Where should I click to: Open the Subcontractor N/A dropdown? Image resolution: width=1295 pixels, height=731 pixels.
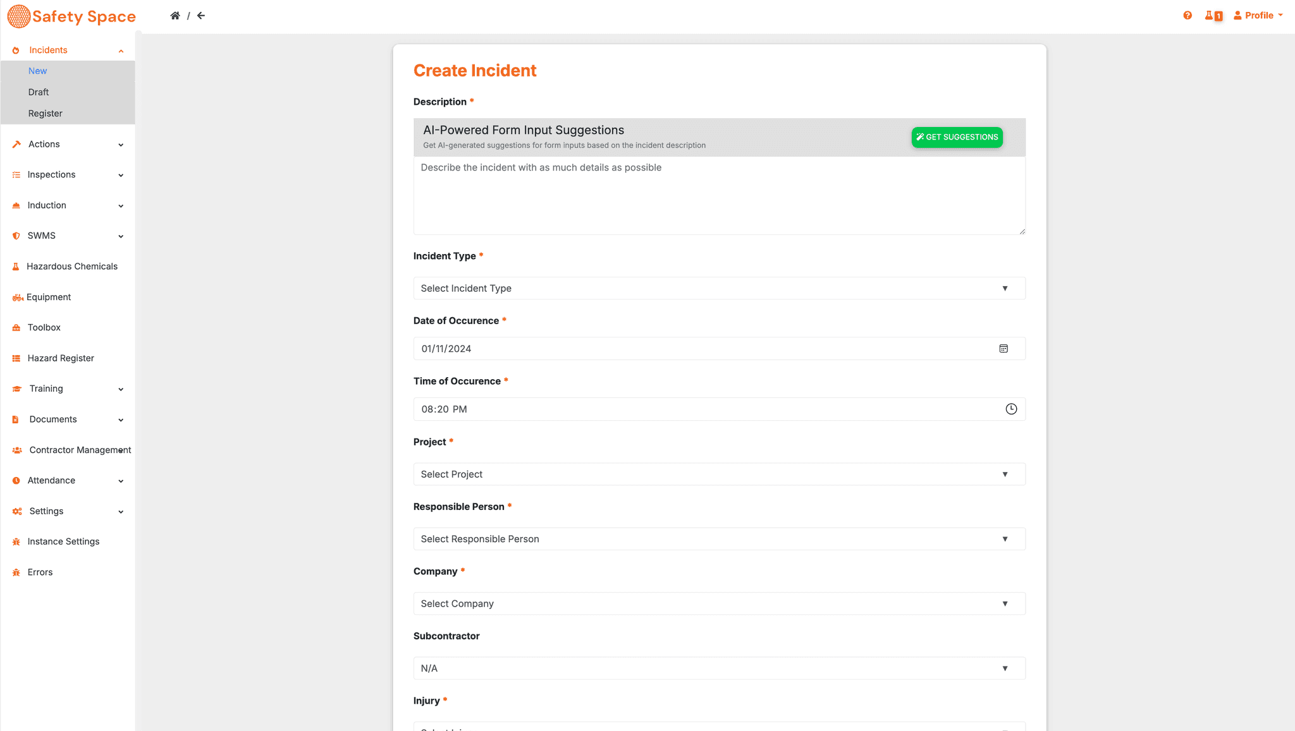[719, 668]
